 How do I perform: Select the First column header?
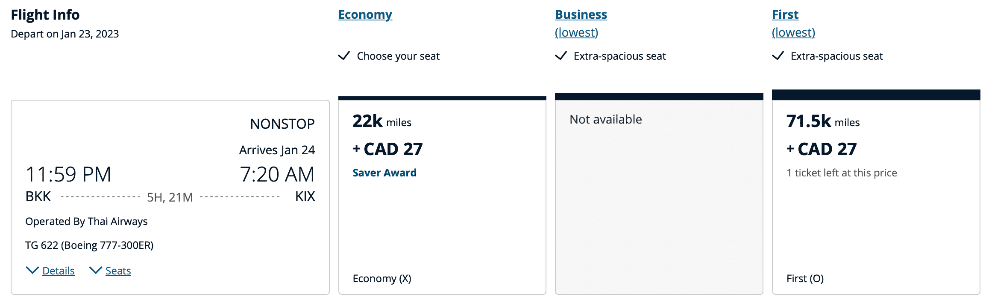[785, 14]
